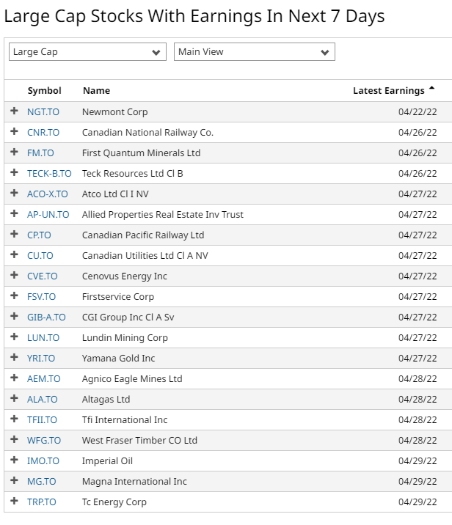Open the CP.TO stock link
This screenshot has height=525, width=452.
click(39, 235)
